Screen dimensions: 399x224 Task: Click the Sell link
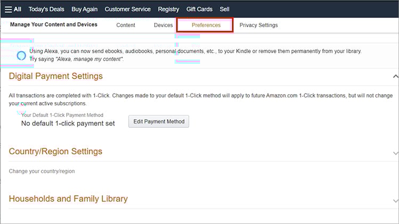(225, 9)
